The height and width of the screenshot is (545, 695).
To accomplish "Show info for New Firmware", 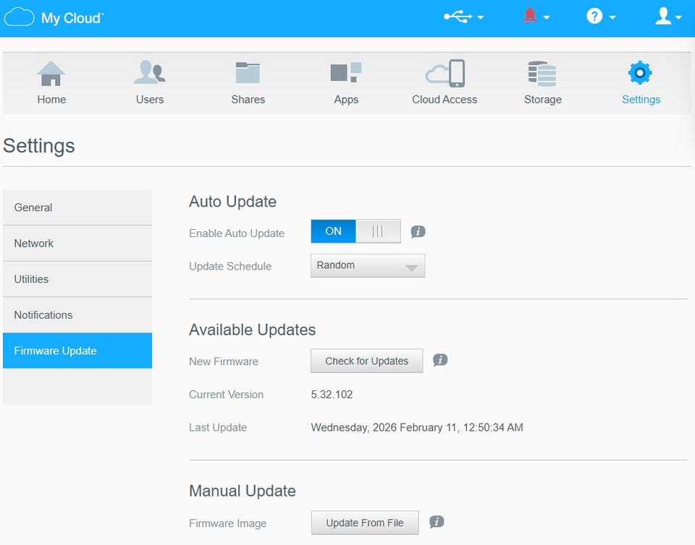I will pyautogui.click(x=440, y=360).
